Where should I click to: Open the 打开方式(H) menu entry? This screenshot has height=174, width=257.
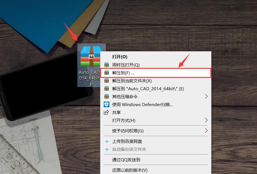click(156, 120)
